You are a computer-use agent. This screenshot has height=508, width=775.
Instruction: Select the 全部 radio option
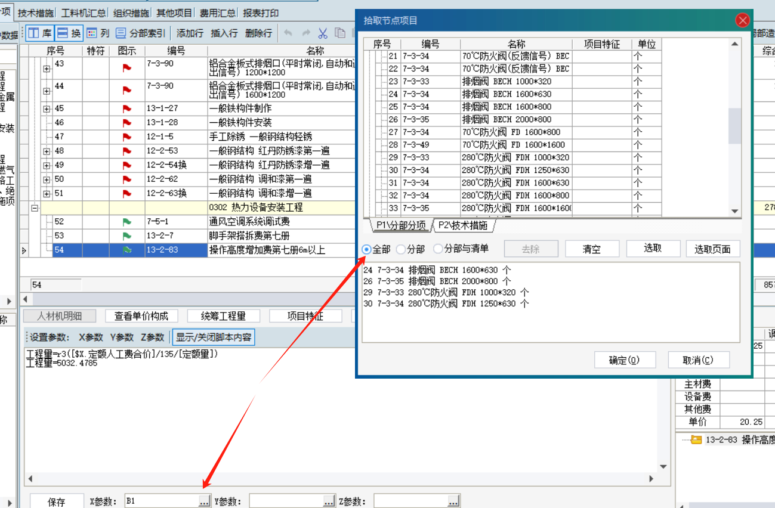[x=376, y=249]
